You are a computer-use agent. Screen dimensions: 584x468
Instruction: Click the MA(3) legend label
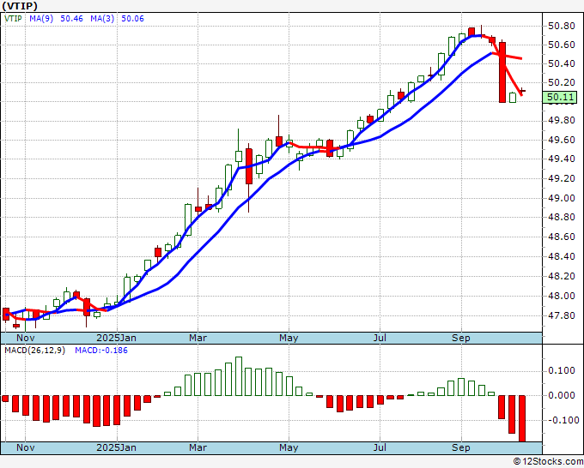(x=102, y=19)
